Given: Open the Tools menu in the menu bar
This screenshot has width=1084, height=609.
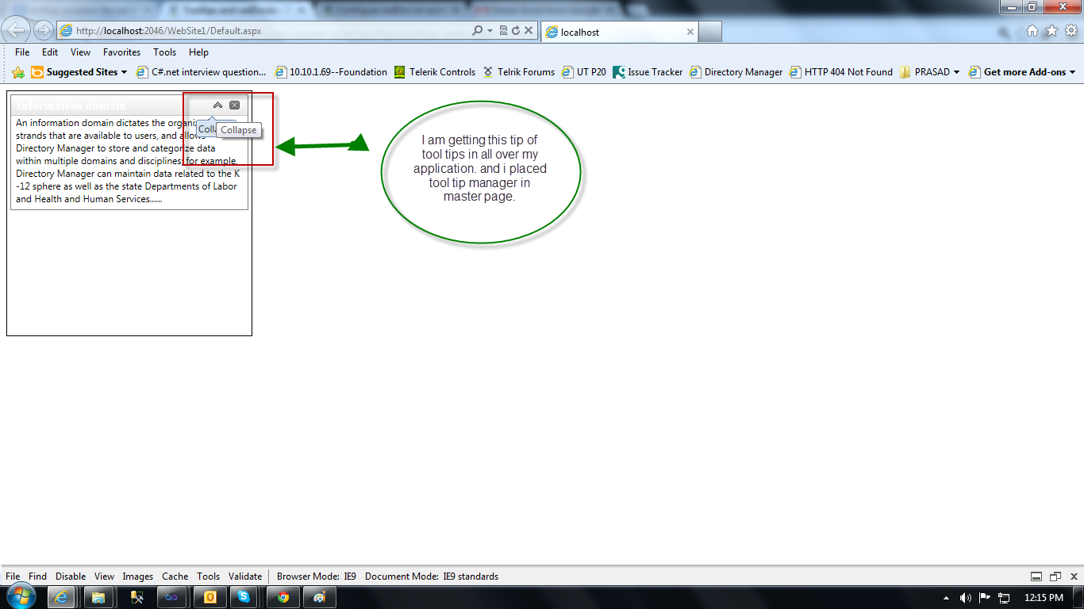Looking at the screenshot, I should tap(165, 52).
